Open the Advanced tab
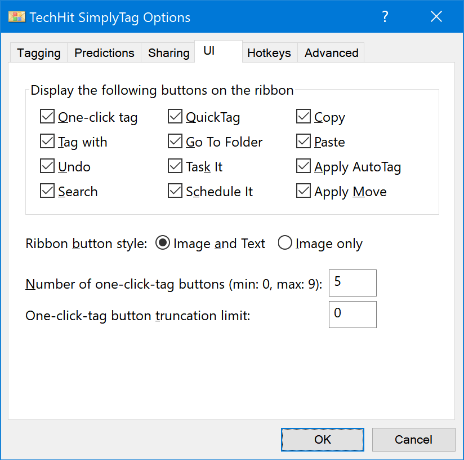464x460 pixels. click(331, 53)
